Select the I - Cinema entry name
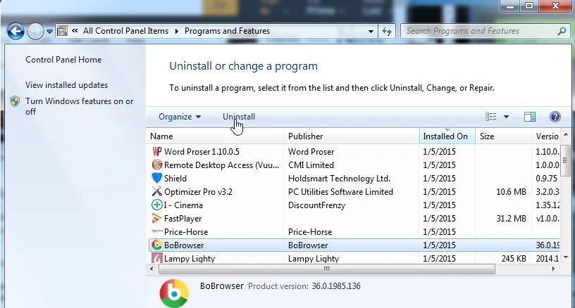The width and height of the screenshot is (575, 308). 183,205
